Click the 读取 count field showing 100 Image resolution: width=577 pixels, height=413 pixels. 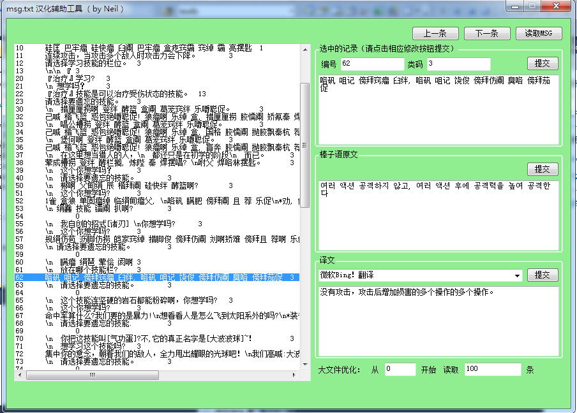click(x=492, y=370)
